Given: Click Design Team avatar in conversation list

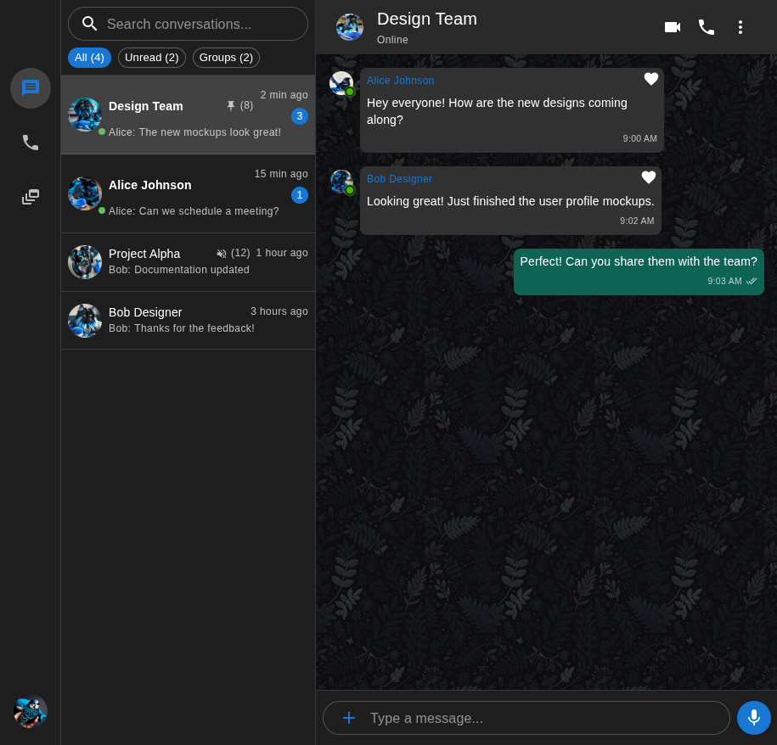Looking at the screenshot, I should click(85, 115).
